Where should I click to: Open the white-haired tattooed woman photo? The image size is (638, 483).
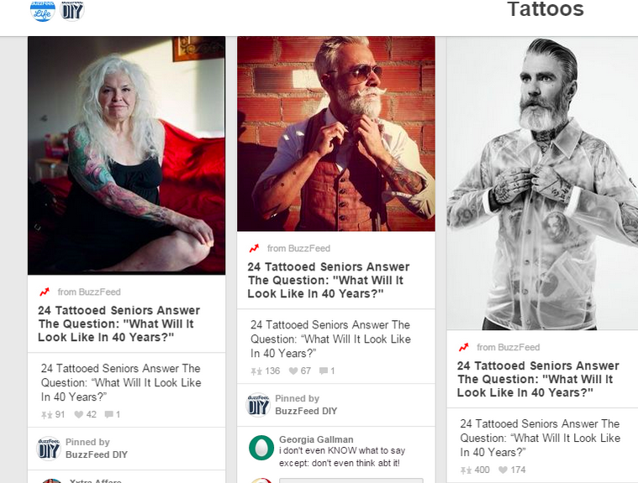coord(126,155)
